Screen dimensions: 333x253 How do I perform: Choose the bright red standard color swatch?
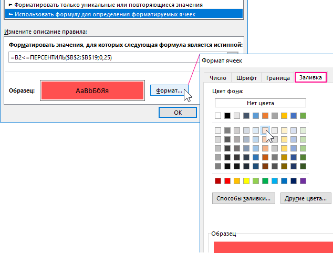[x=227, y=181]
